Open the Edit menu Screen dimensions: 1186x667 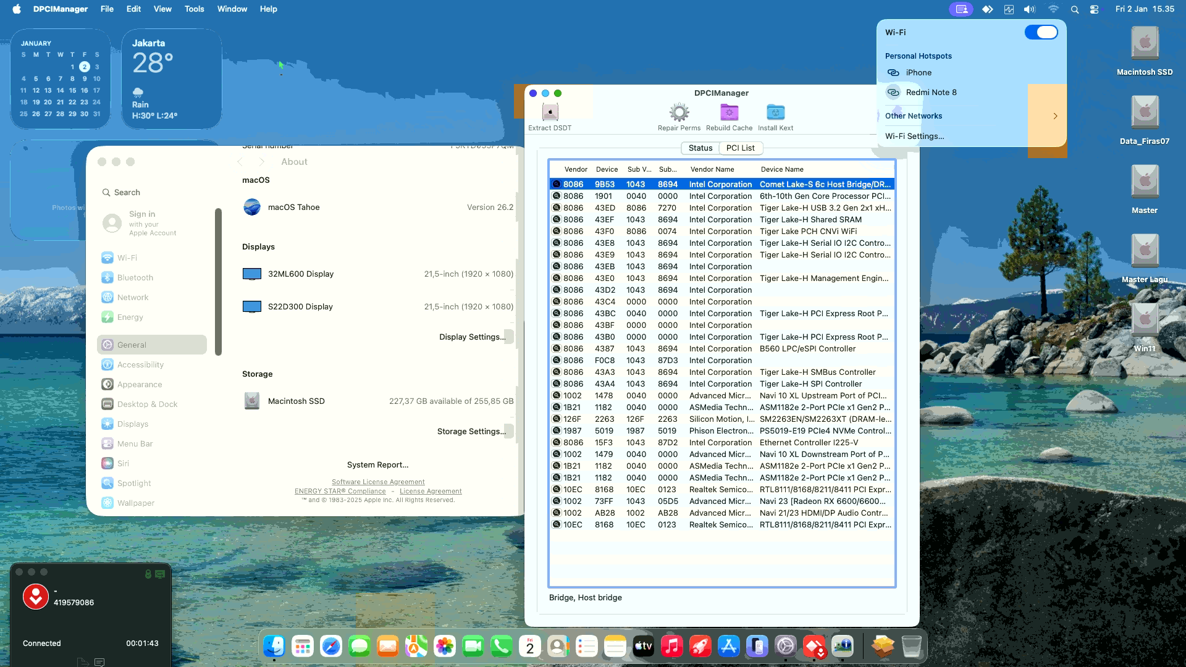tap(133, 9)
